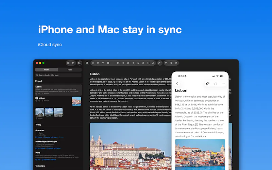The width and height of the screenshot is (272, 170).
Task: Tap the Lisbon photo on the iPhone
Action: pyautogui.click(x=200, y=155)
